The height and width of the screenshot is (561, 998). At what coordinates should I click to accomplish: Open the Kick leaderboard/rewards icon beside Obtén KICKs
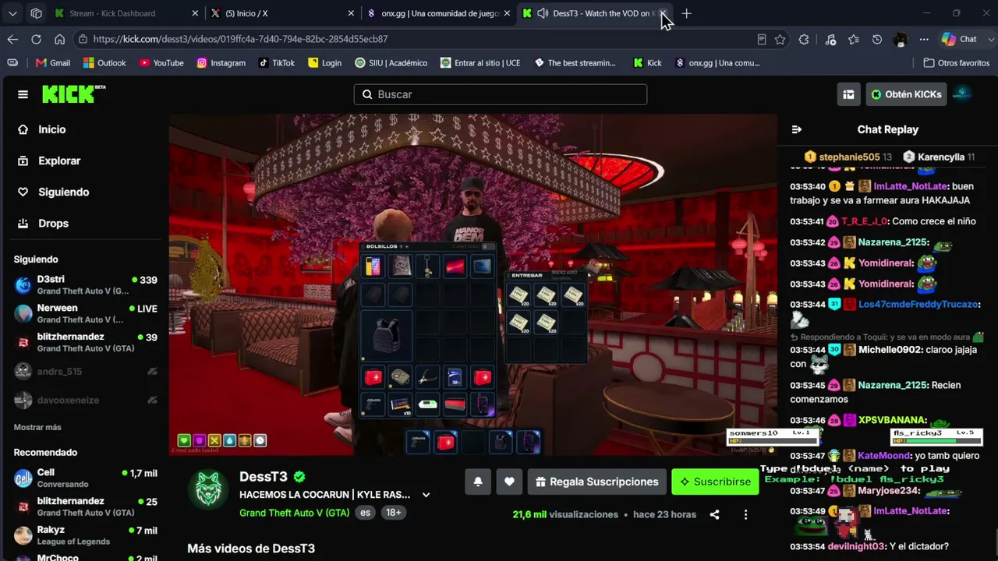tap(848, 94)
